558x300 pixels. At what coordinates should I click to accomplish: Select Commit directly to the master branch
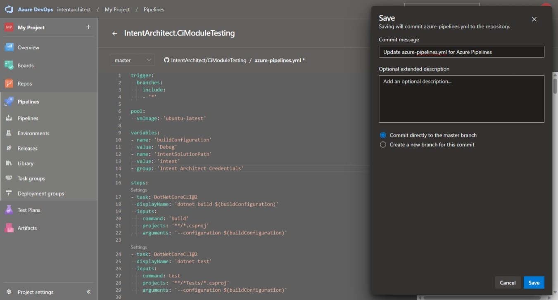tap(383, 135)
